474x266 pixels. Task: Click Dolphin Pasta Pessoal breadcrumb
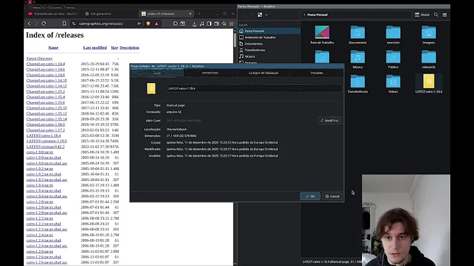point(317,14)
